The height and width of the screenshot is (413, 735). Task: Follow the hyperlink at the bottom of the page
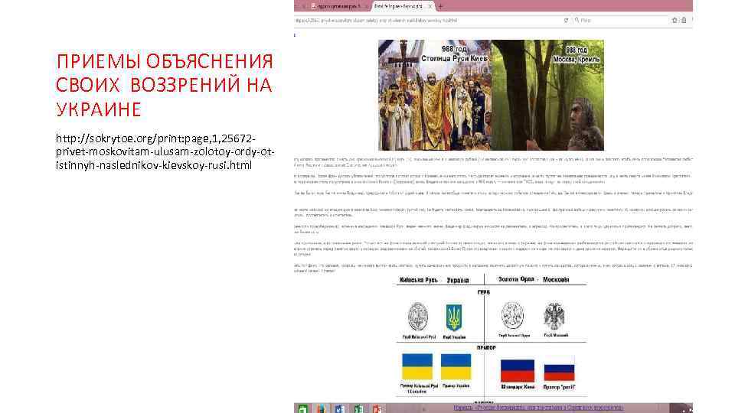pos(538,408)
